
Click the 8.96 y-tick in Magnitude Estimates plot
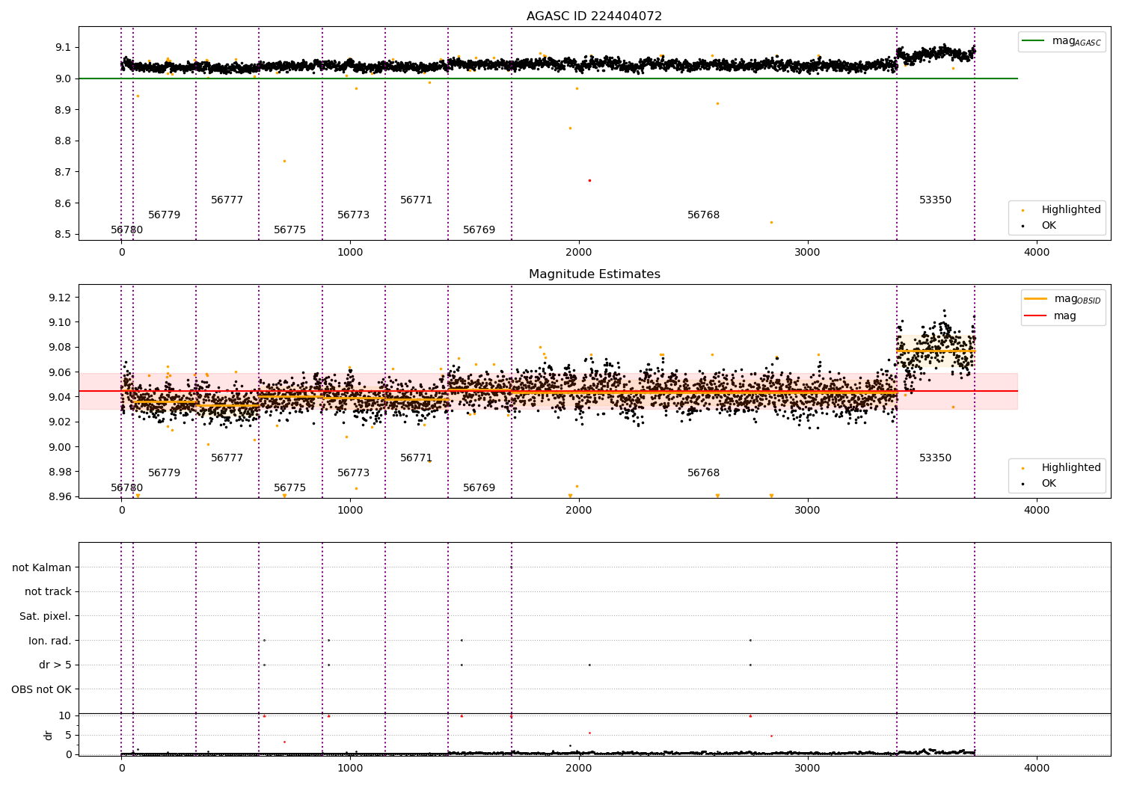point(60,496)
